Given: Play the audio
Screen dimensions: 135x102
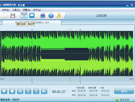Looking at the screenshot, I should coord(4,91).
